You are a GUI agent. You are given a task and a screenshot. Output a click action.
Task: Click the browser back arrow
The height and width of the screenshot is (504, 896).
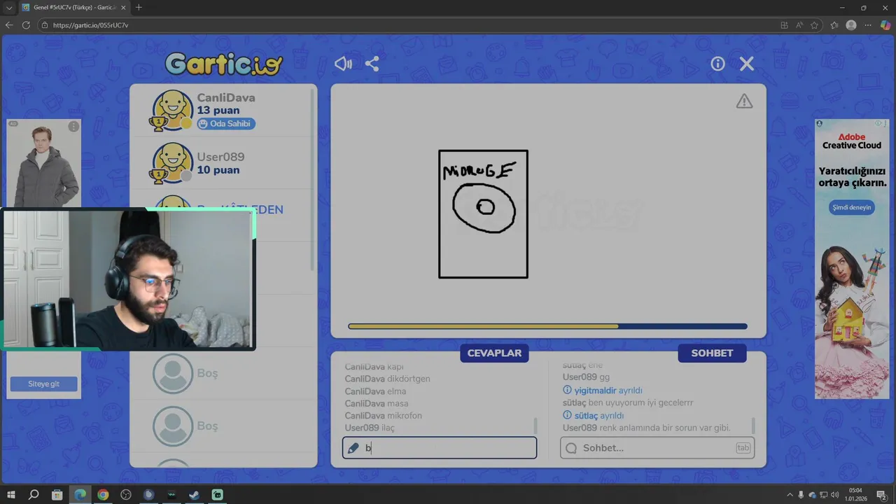[x=9, y=25]
